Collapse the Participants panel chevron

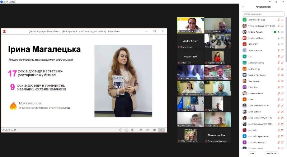[243, 7]
